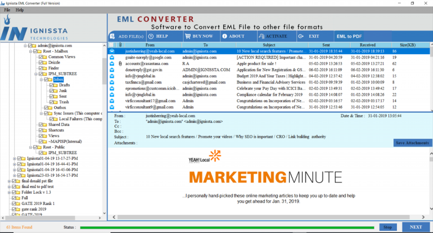Click the folder icon of Folder Lock v 1.3
433x233 pixels.
click(18, 192)
